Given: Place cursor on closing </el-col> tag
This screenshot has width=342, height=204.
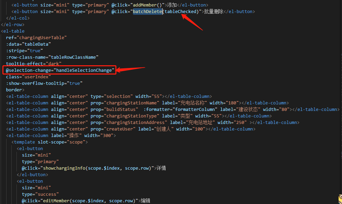Looking at the screenshot, I should (18, 18).
